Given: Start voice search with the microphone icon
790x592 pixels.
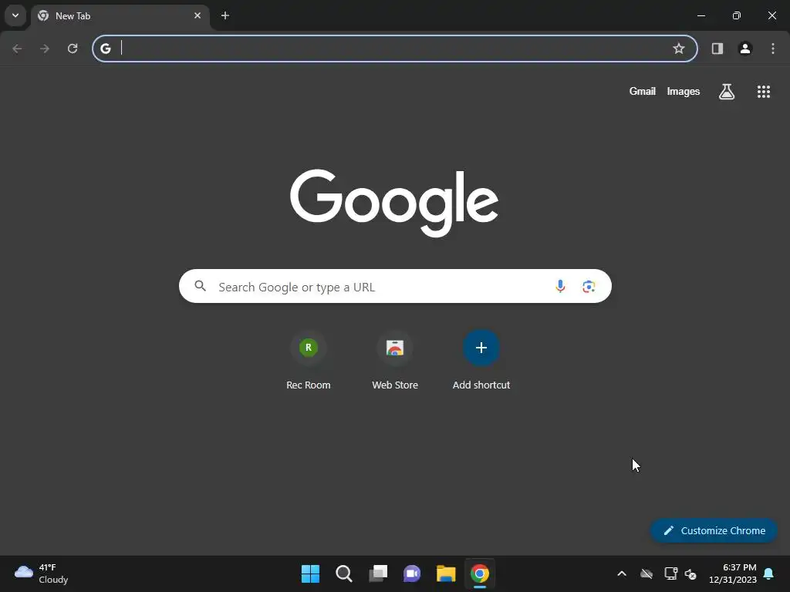Looking at the screenshot, I should coord(560,286).
